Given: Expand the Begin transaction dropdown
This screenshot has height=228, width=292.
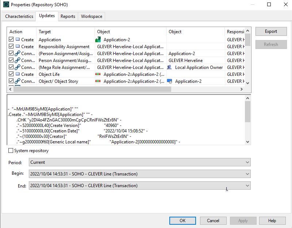Looking at the screenshot, I should coord(139,174).
